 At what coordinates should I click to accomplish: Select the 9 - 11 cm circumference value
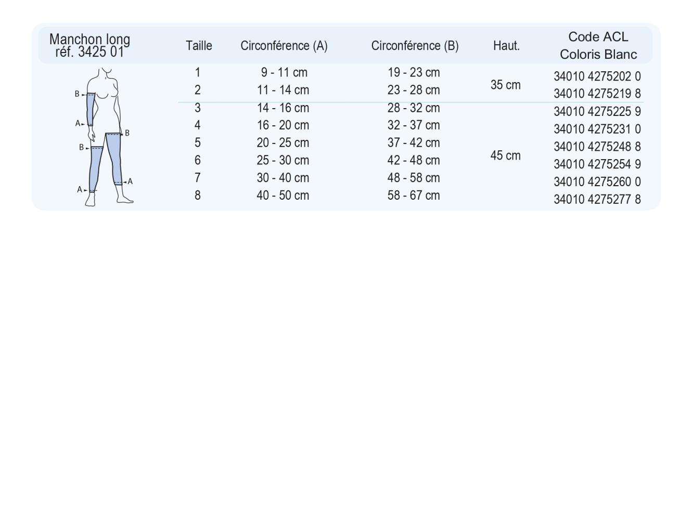[284, 72]
